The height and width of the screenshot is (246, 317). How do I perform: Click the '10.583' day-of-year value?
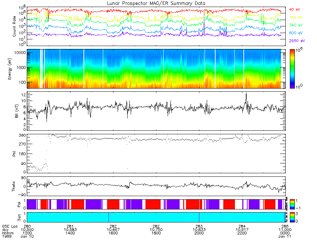tap(70, 230)
